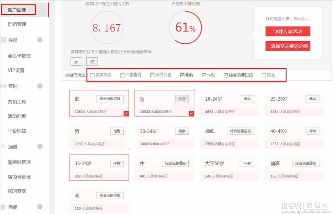Select the 男 gender card

[x=99, y=136]
